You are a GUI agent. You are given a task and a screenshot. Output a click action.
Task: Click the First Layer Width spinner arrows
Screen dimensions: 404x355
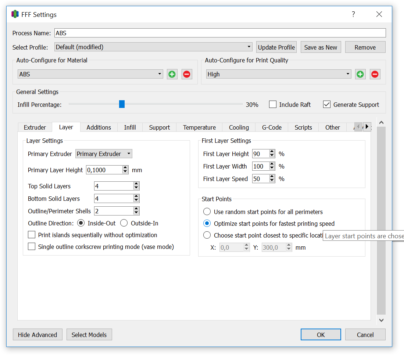[x=272, y=166]
